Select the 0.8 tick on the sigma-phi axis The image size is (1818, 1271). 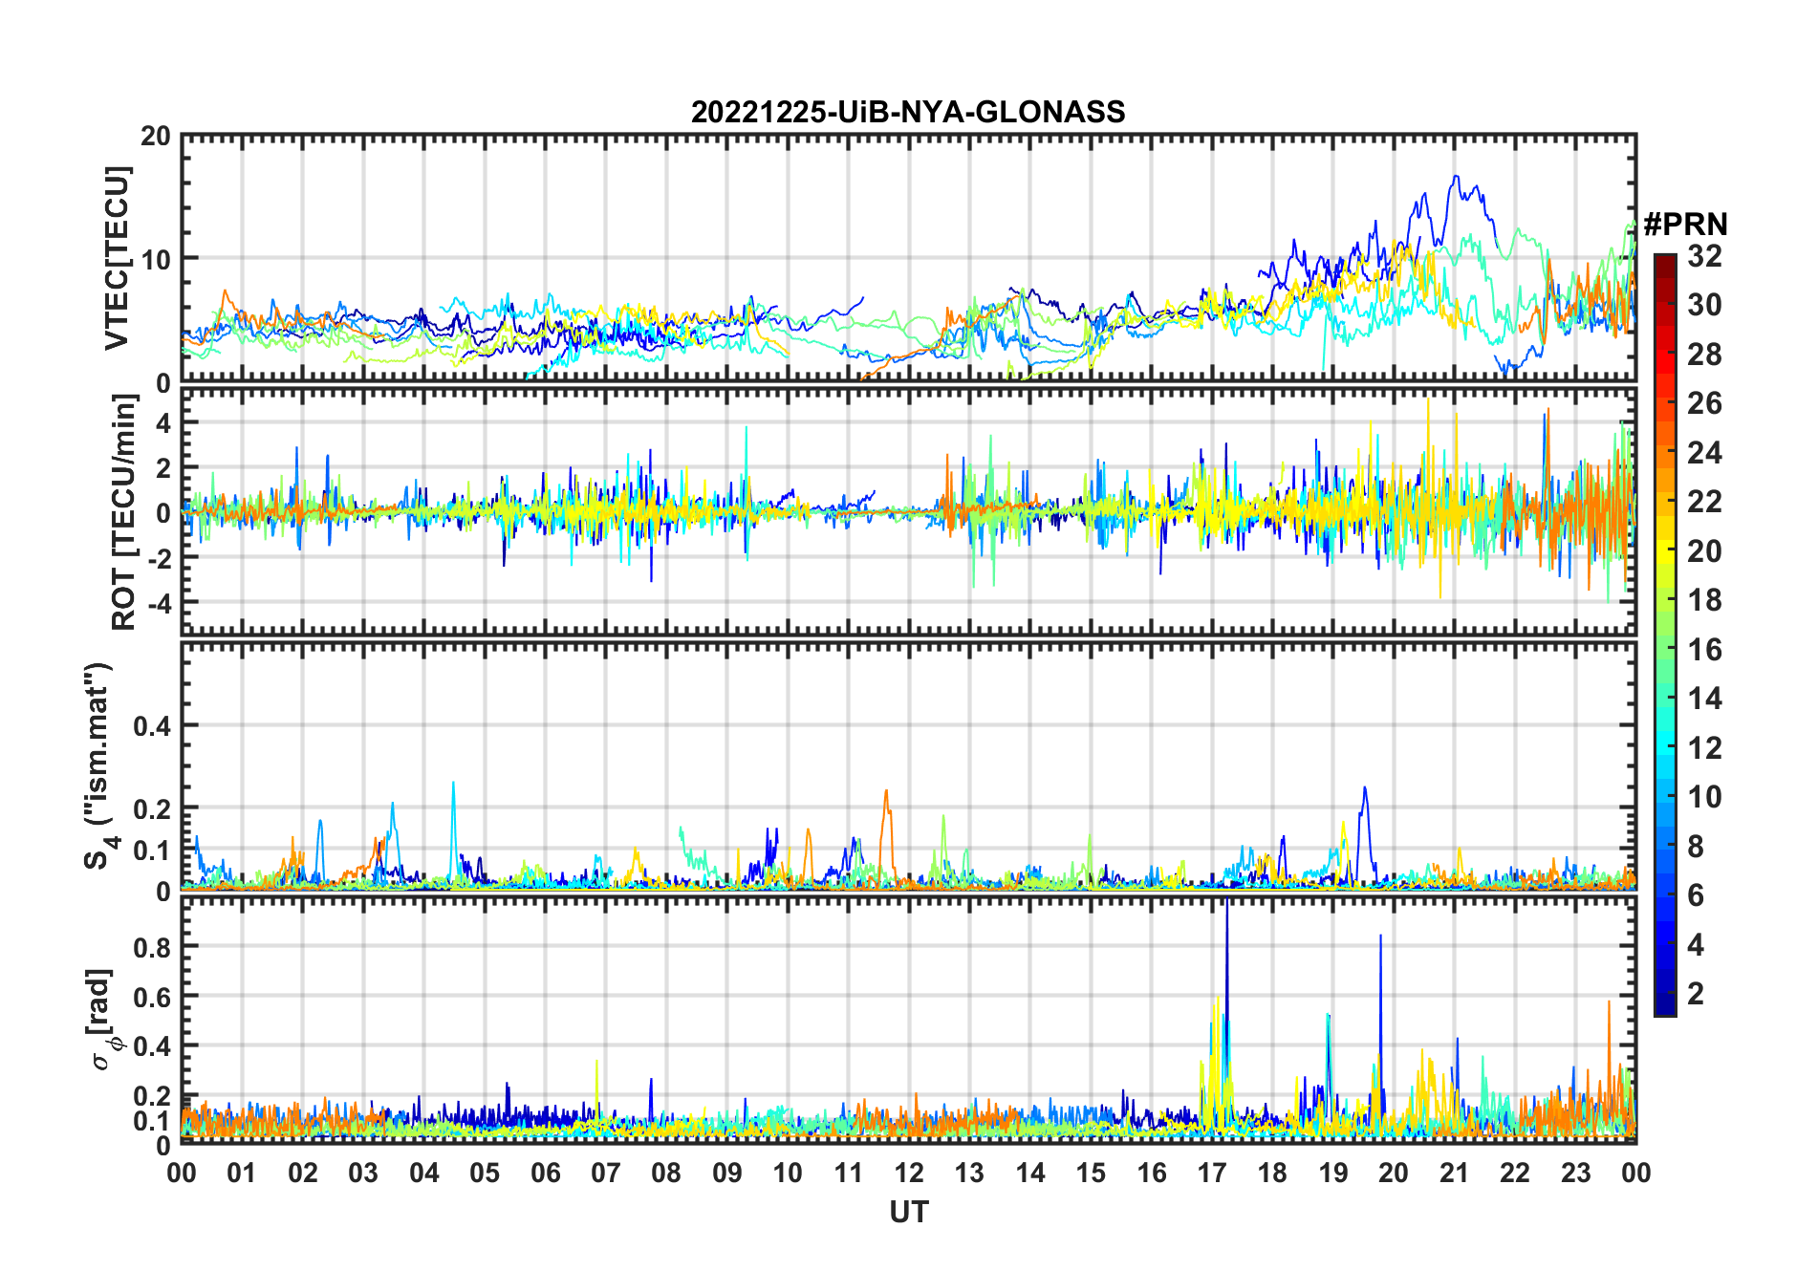tap(152, 946)
